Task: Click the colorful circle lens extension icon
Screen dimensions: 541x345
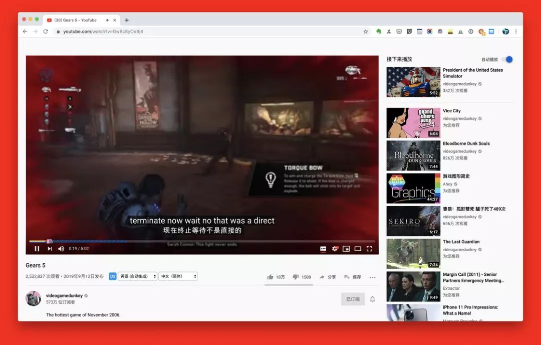Action: (430, 32)
